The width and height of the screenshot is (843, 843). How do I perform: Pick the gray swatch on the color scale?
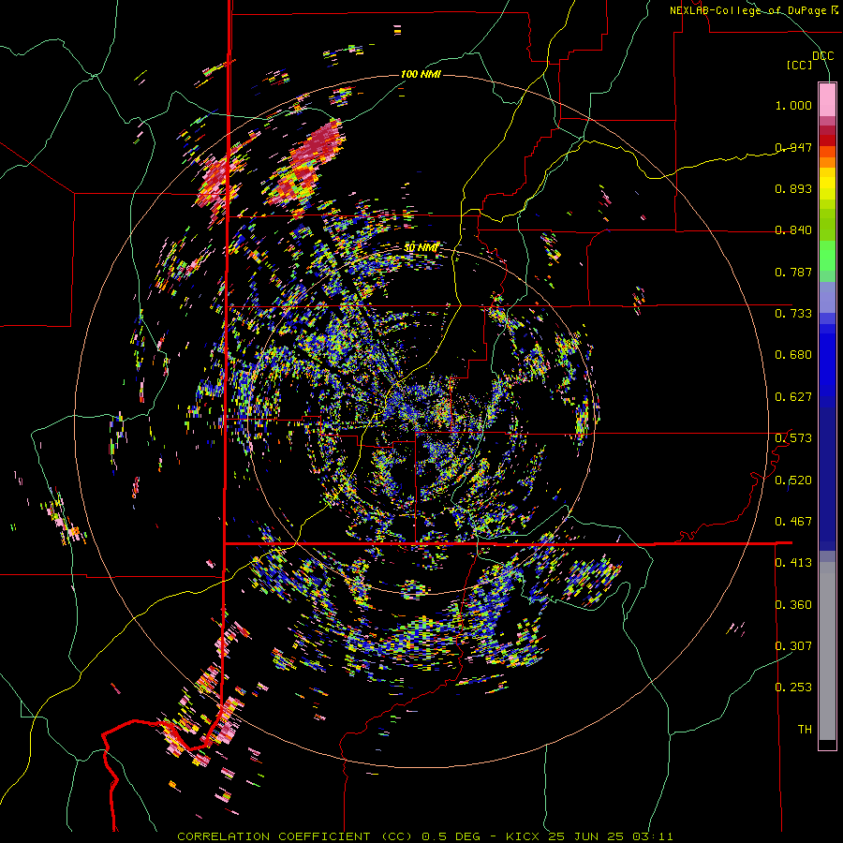point(827,651)
